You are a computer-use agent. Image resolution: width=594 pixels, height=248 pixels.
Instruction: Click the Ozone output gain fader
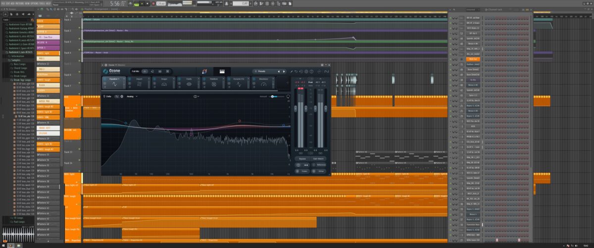click(315, 108)
